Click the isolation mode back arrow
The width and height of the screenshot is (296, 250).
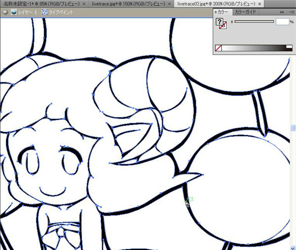5,12
